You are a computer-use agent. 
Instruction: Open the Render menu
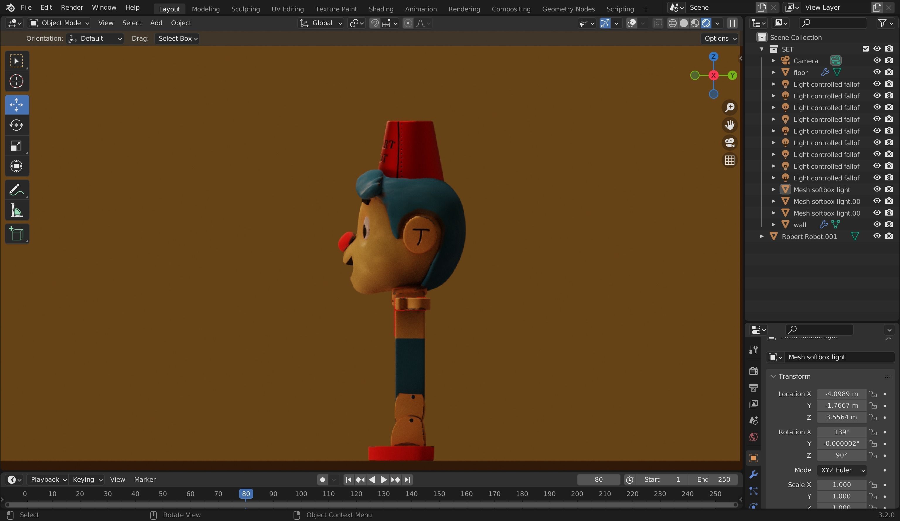[x=72, y=8]
